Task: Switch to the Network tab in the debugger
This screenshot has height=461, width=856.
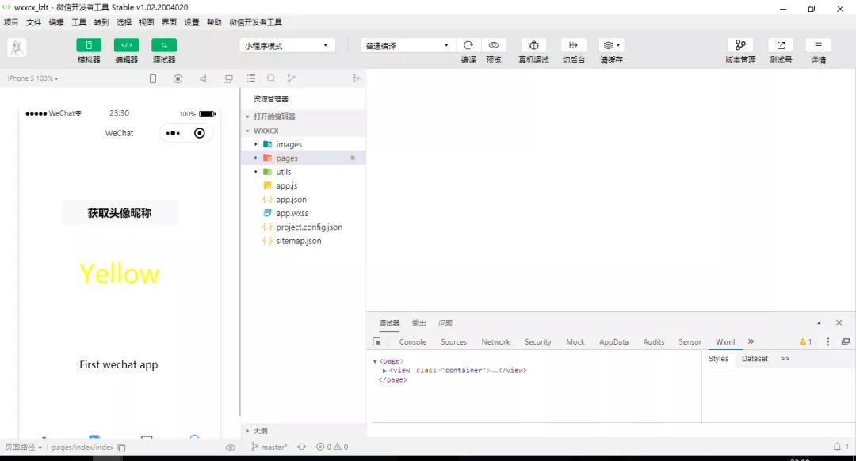Action: [495, 341]
